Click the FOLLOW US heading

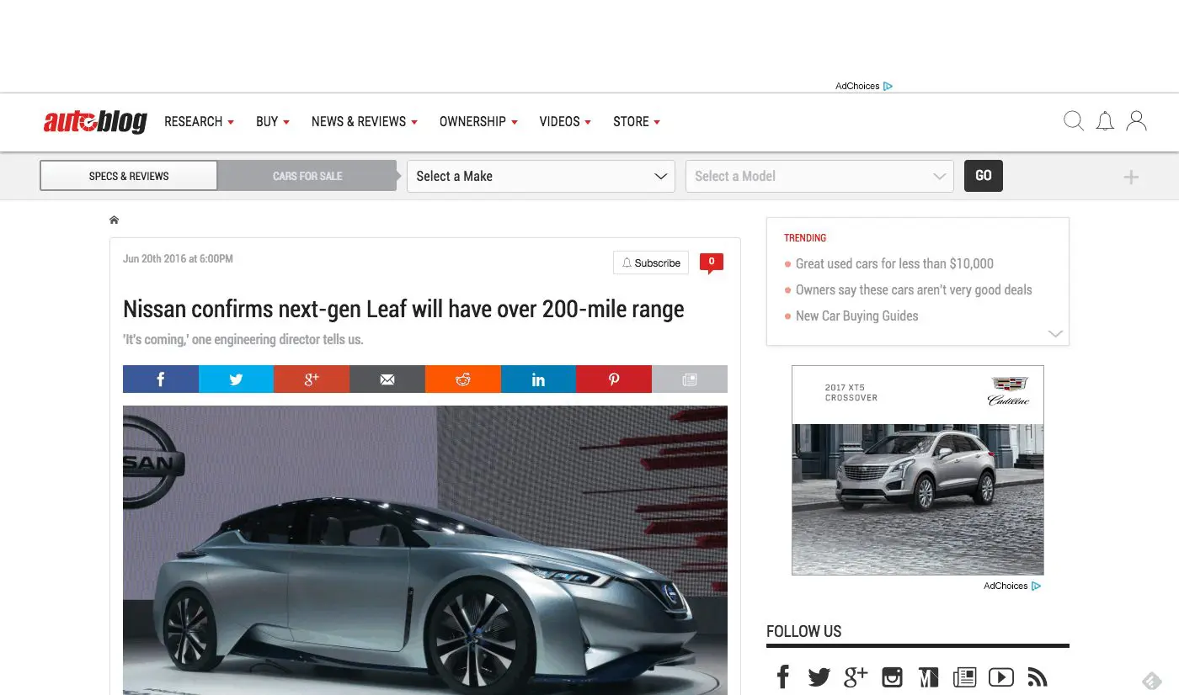click(x=804, y=632)
